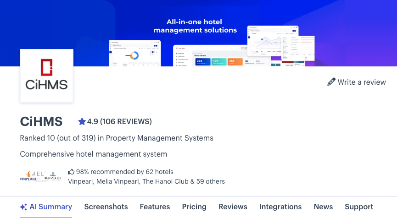The height and width of the screenshot is (218, 397).
Task: Click the All-in-one hotel management solutions headline
Action: (x=195, y=26)
